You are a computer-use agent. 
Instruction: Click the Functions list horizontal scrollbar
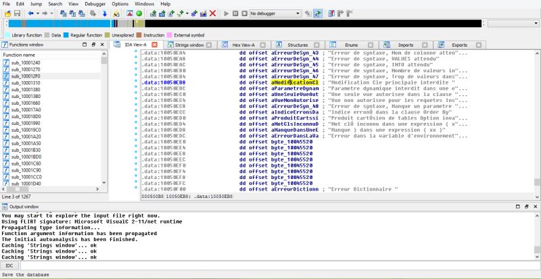51,189
